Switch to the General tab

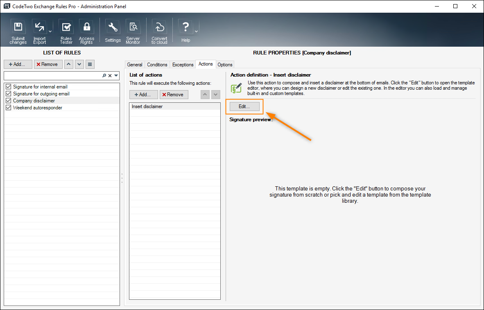click(135, 65)
